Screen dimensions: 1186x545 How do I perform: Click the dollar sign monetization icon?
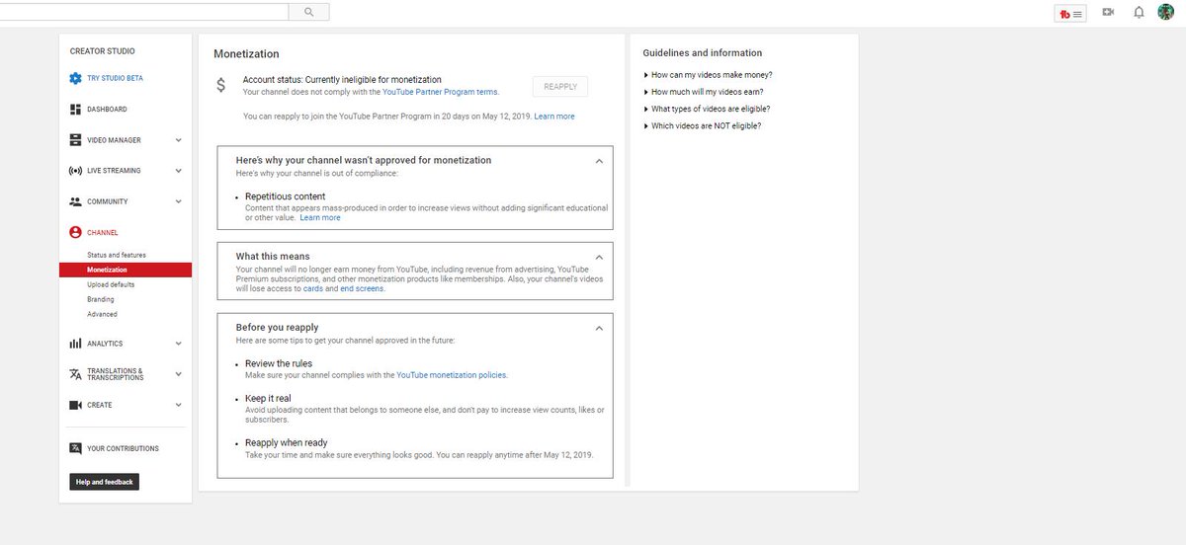coord(221,86)
